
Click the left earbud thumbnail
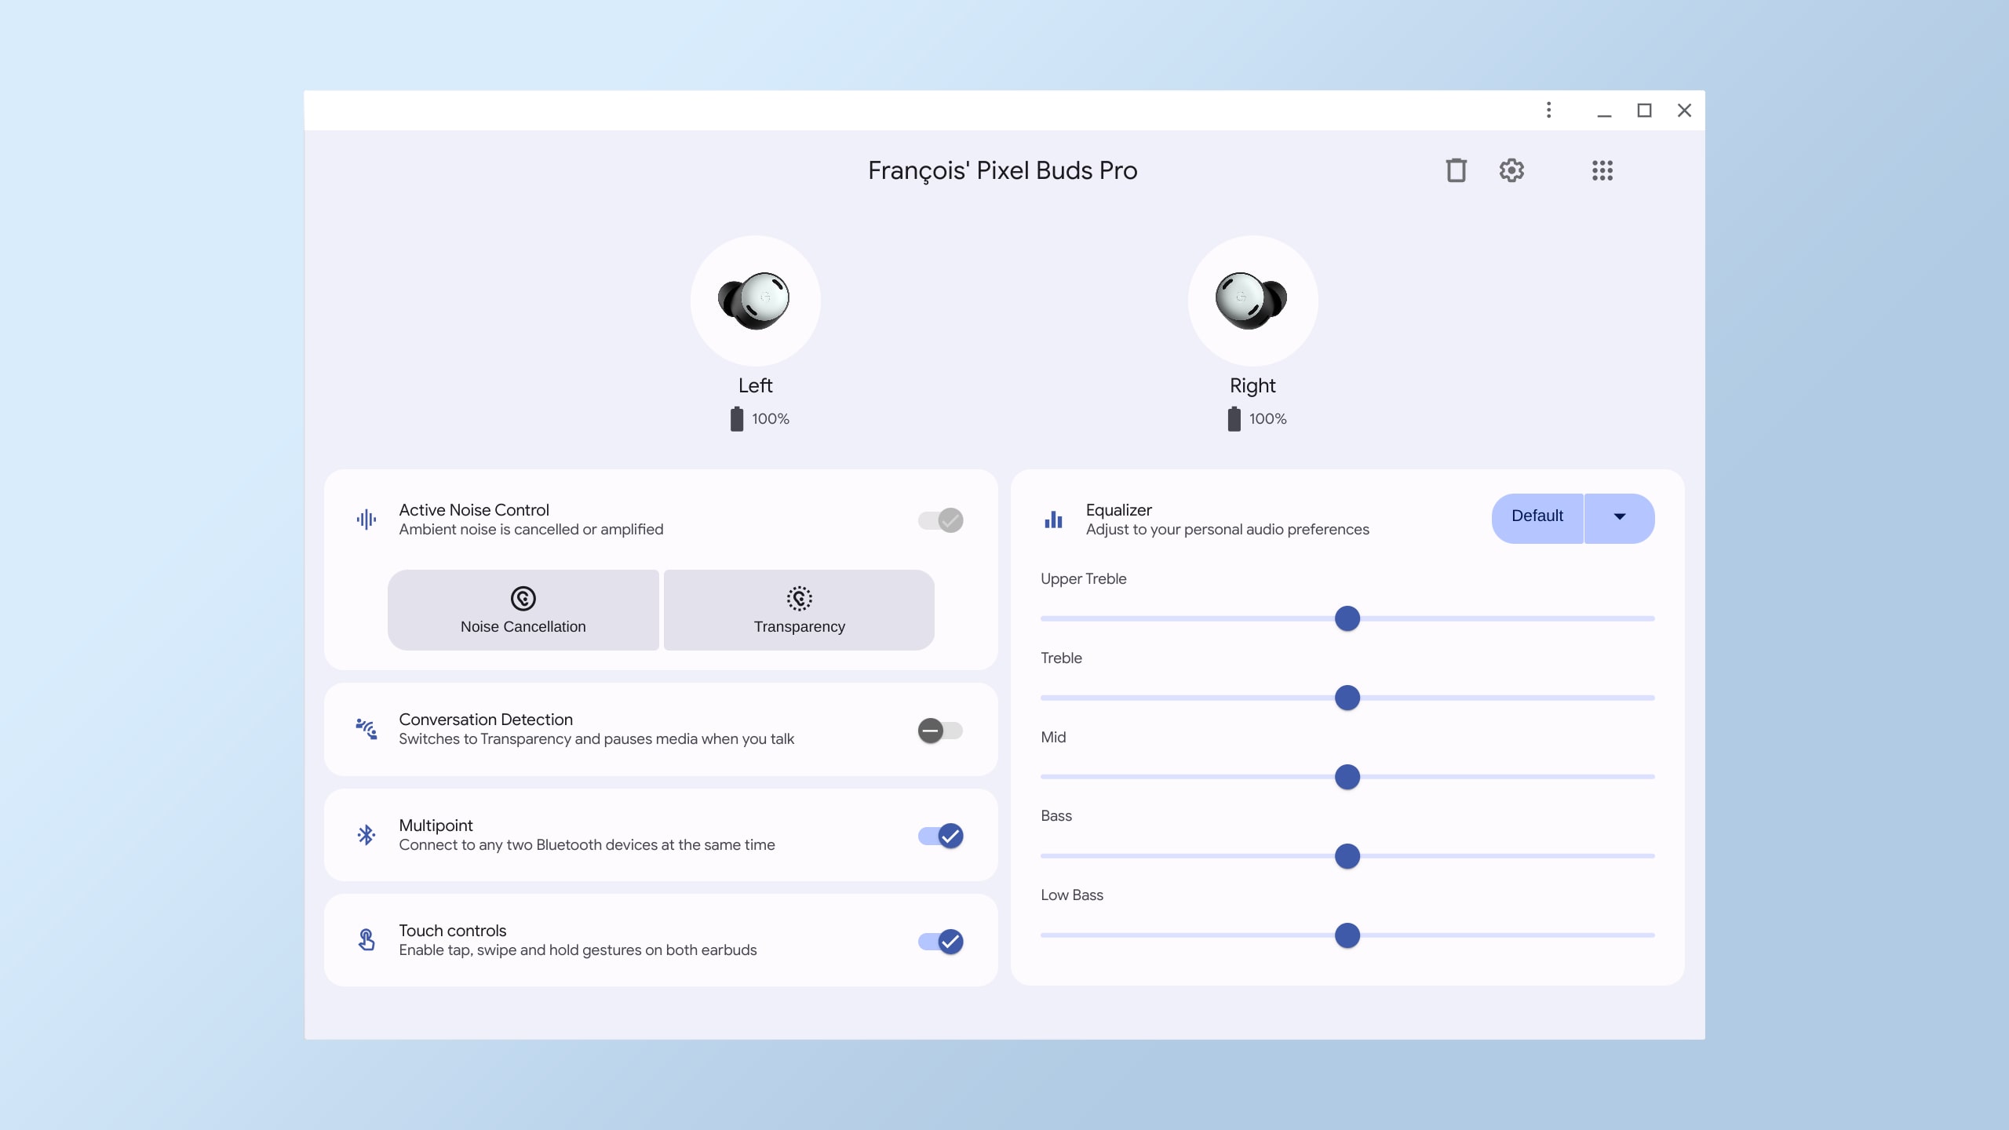(755, 300)
